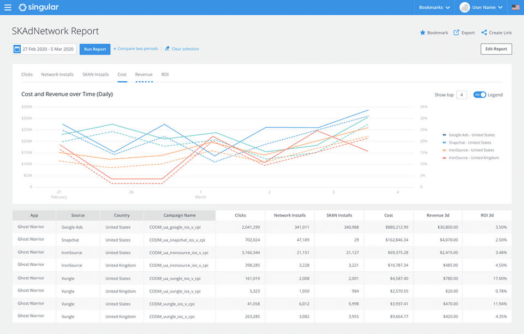Viewport: 524px width, 334px height.
Task: Click the Create Link share icon
Action: tap(484, 32)
